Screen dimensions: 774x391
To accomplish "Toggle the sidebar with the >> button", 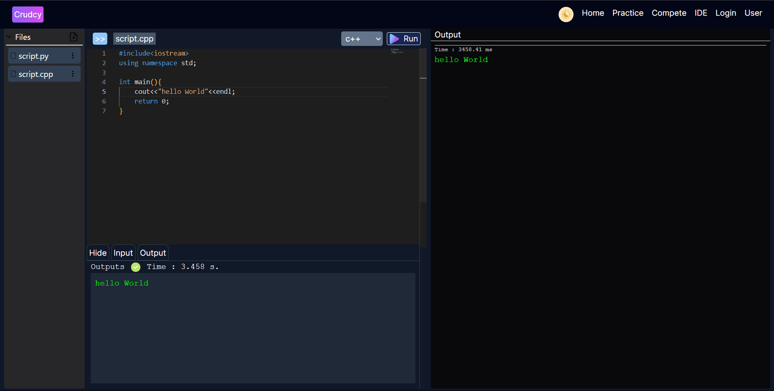I will tap(100, 39).
